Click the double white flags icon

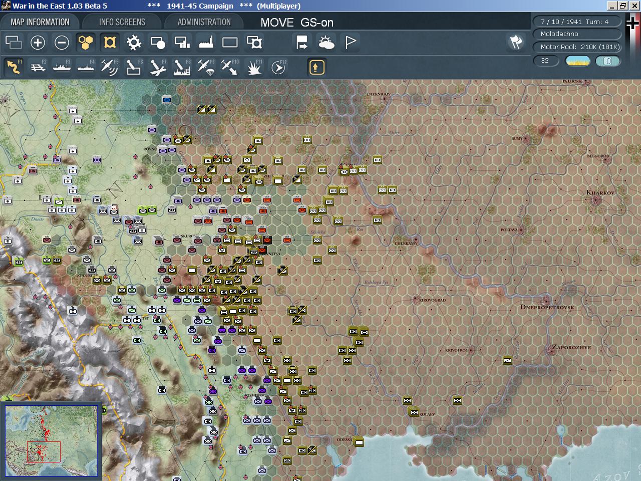click(516, 42)
